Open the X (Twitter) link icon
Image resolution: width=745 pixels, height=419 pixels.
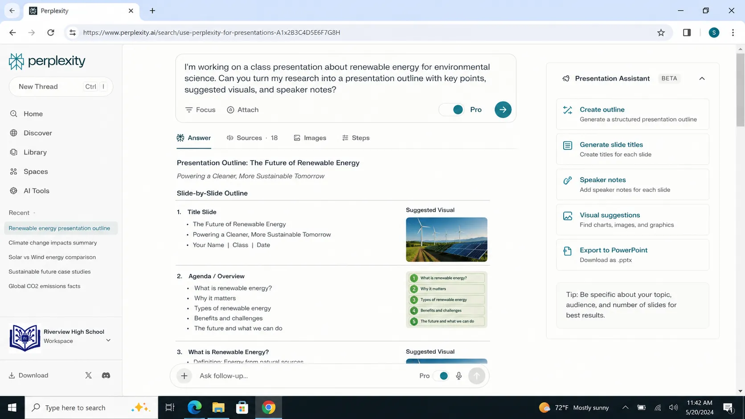(x=88, y=375)
